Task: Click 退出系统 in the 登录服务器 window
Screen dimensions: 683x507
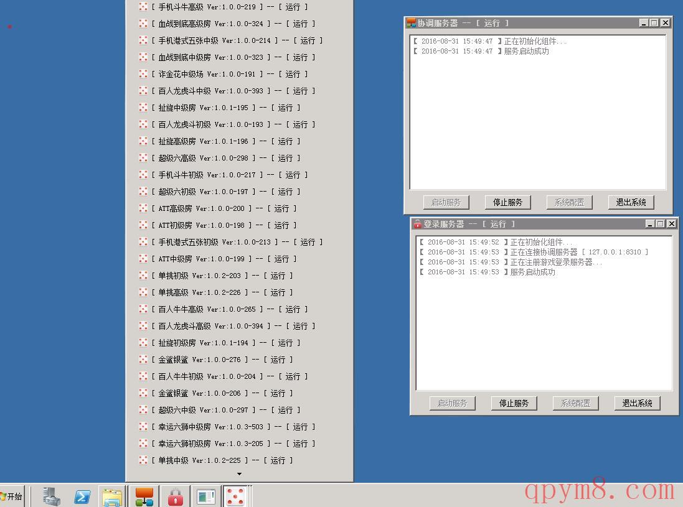Action: pyautogui.click(x=637, y=404)
